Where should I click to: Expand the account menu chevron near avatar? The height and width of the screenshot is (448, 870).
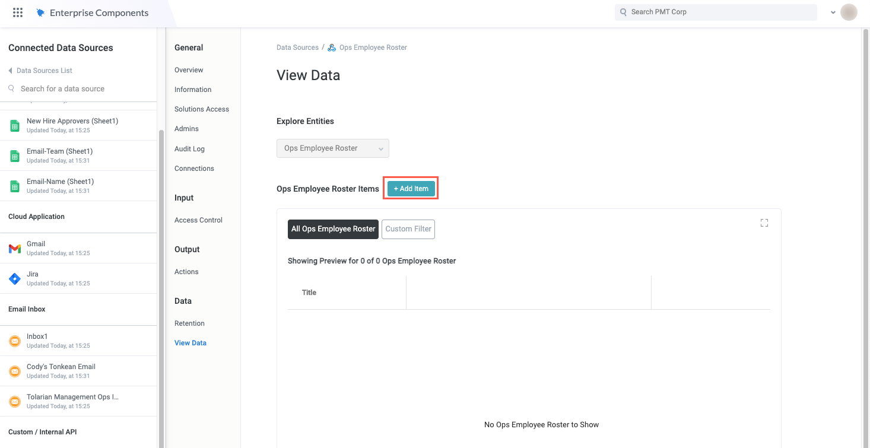[x=833, y=12]
